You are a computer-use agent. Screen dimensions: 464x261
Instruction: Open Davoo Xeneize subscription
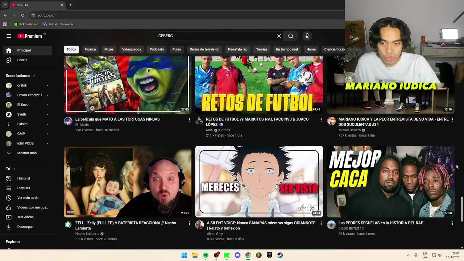coord(28,95)
